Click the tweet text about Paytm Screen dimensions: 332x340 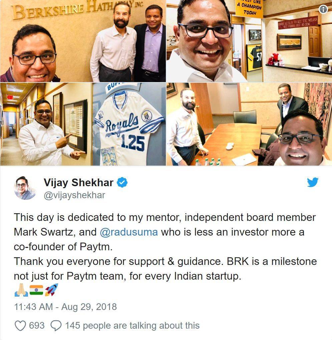165,247
